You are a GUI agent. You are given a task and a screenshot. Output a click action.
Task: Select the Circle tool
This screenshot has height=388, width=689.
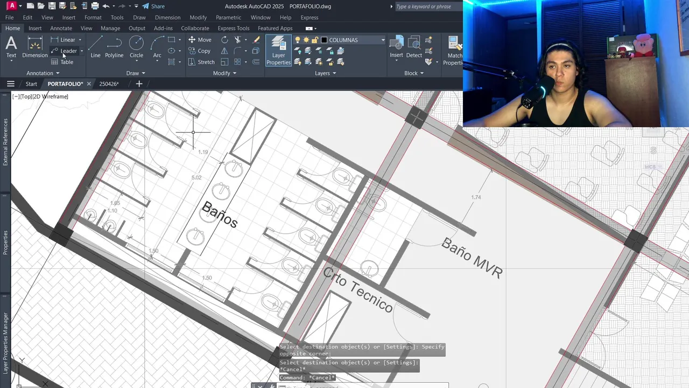[137, 47]
